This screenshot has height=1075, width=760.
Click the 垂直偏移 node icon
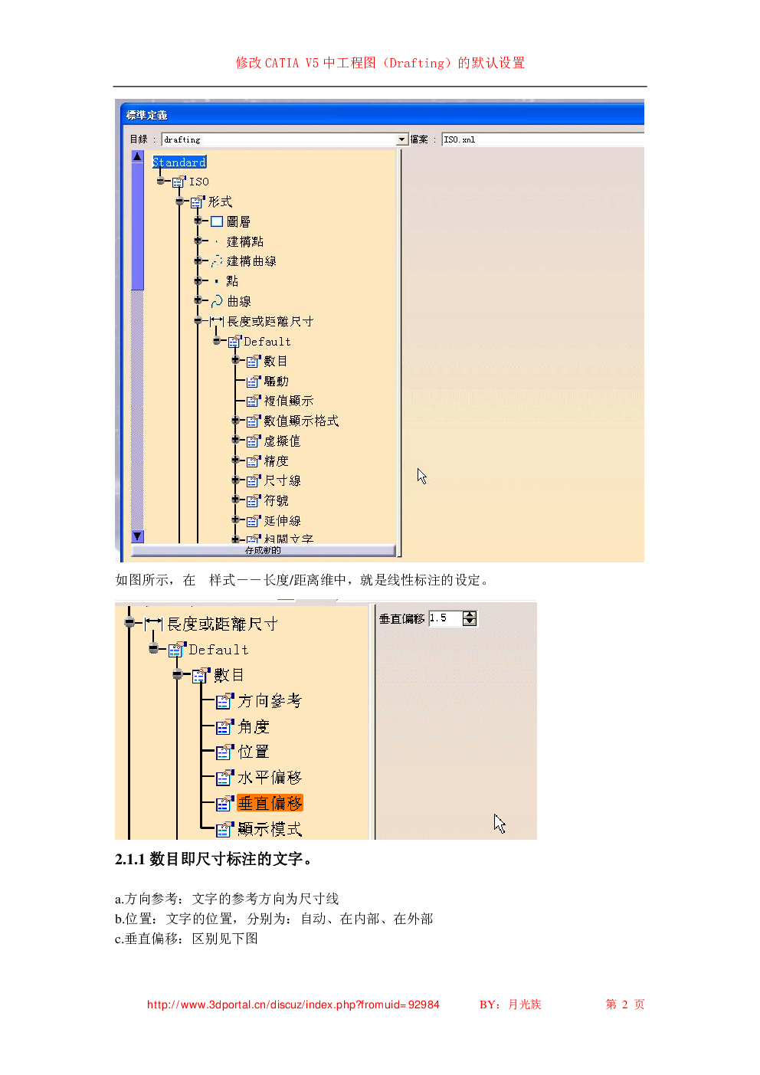point(224,803)
